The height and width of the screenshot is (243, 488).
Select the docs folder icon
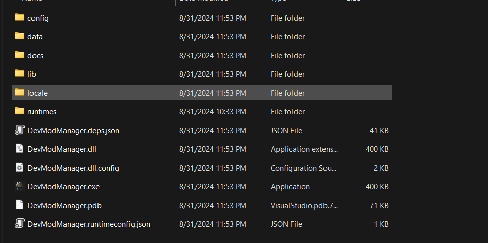pos(20,55)
